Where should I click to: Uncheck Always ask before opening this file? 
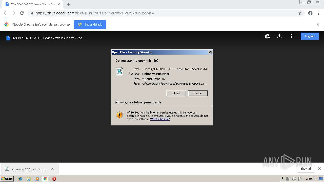point(117,102)
